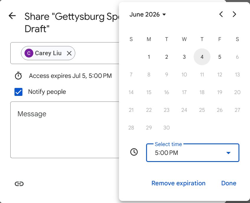Advance to July using the right chevron
This screenshot has height=203, width=250.
pyautogui.click(x=234, y=14)
